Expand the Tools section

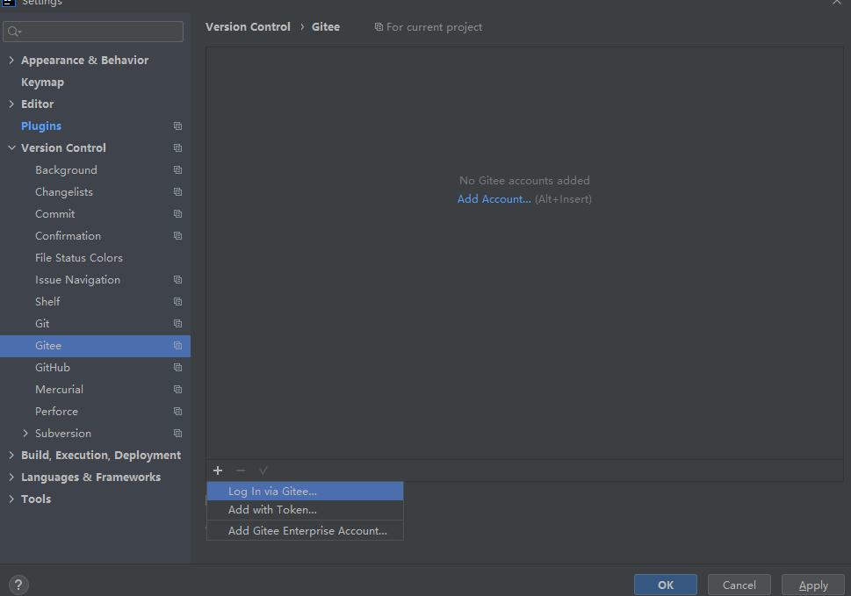[x=11, y=499]
